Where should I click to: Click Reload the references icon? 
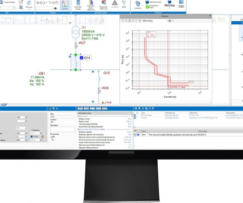(104, 5)
